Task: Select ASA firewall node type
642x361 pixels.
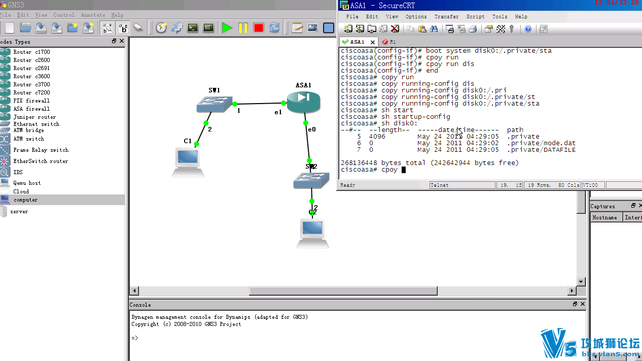Action: pyautogui.click(x=31, y=109)
